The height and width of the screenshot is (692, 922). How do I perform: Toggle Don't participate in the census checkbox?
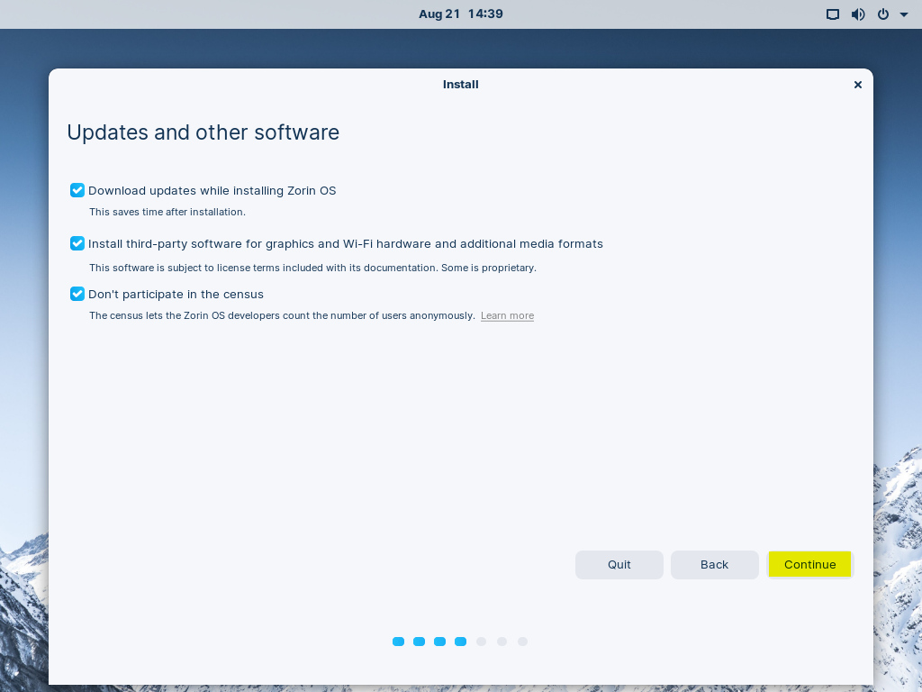(77, 294)
